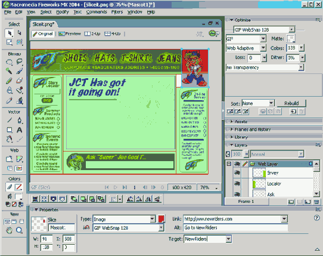Choose the Lasso tool
The image size is (323, 256).
pyautogui.click(x=9, y=61)
